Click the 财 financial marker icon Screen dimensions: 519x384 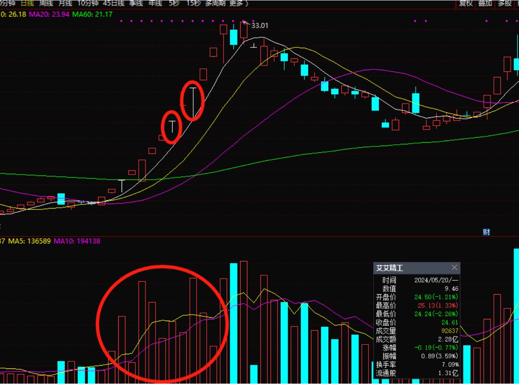[x=486, y=232]
